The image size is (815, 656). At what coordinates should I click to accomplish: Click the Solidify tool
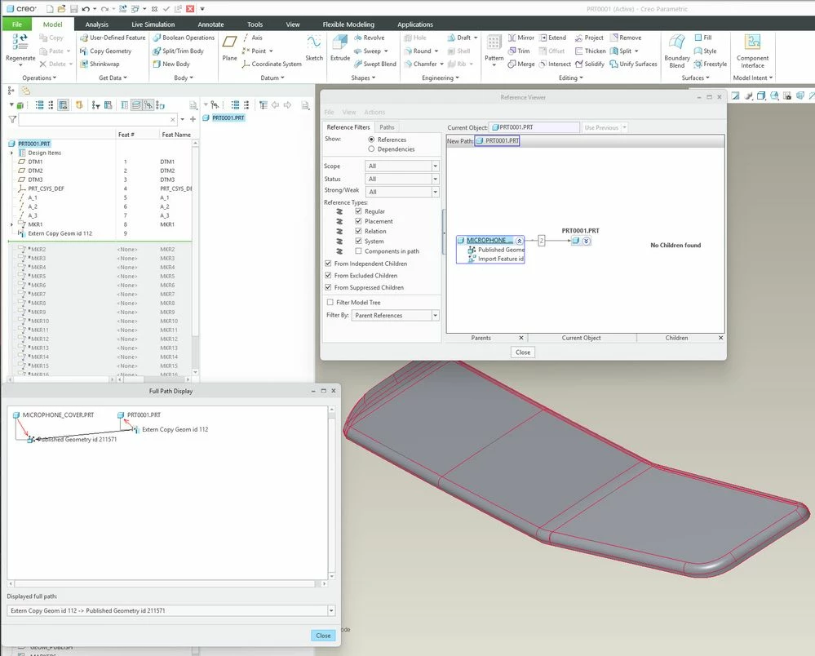coord(589,64)
